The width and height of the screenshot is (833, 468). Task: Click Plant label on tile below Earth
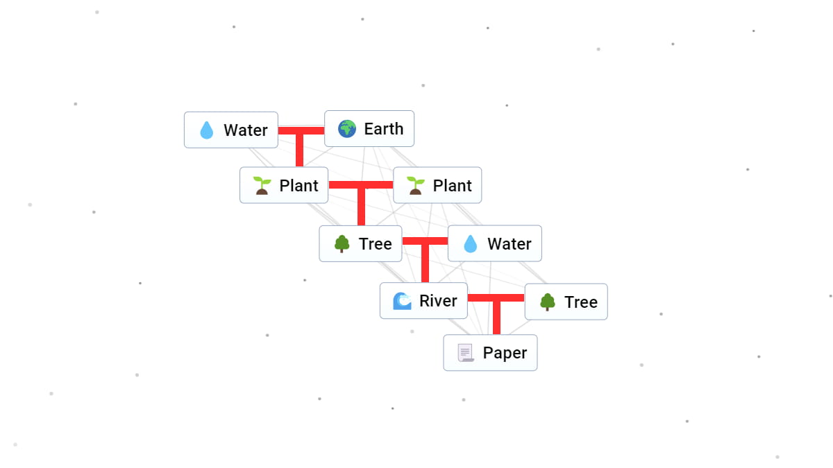click(x=452, y=186)
